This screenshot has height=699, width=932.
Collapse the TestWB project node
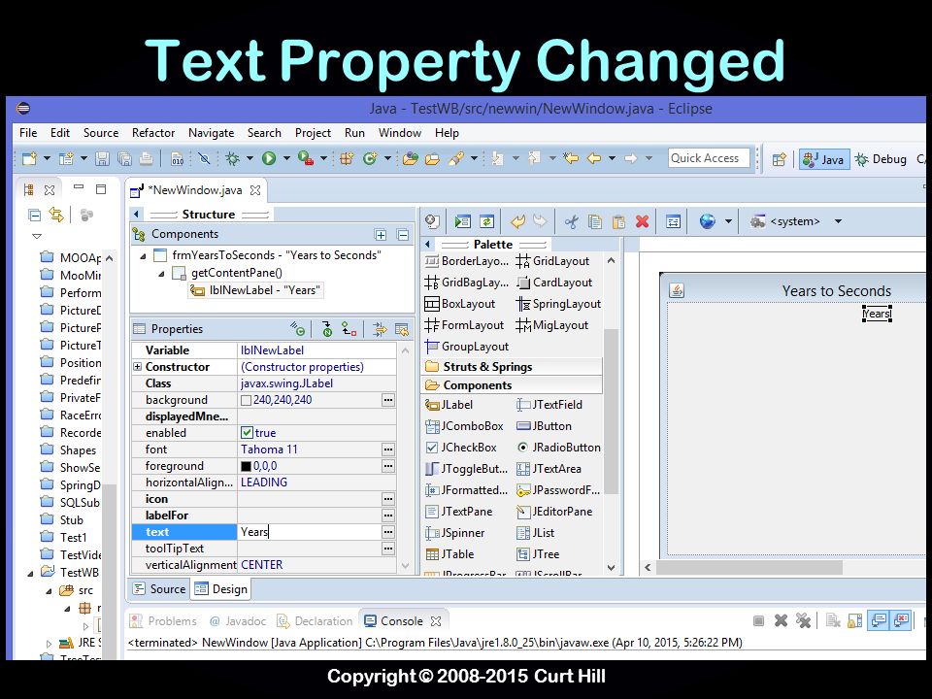pyautogui.click(x=30, y=574)
